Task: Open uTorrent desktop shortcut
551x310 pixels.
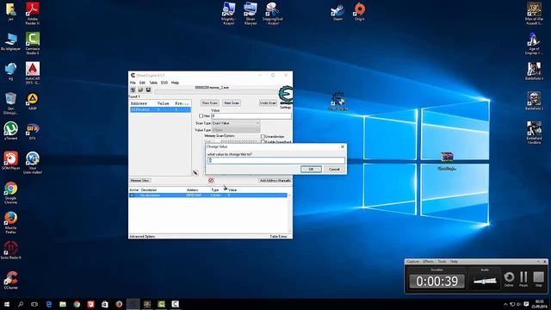Action: click(10, 131)
